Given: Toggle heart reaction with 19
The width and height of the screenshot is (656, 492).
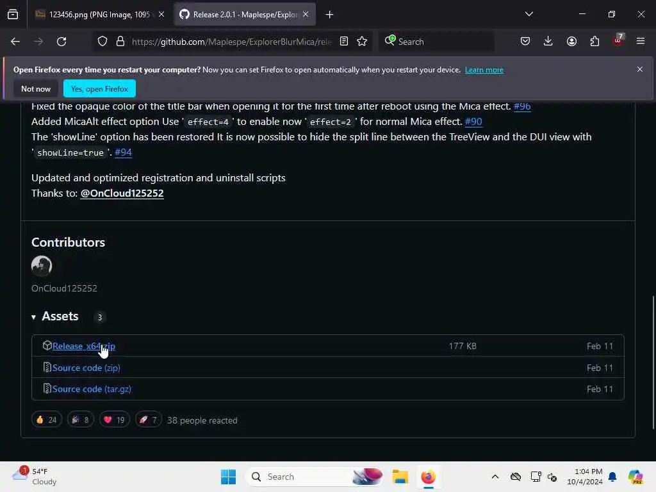Looking at the screenshot, I should (115, 420).
